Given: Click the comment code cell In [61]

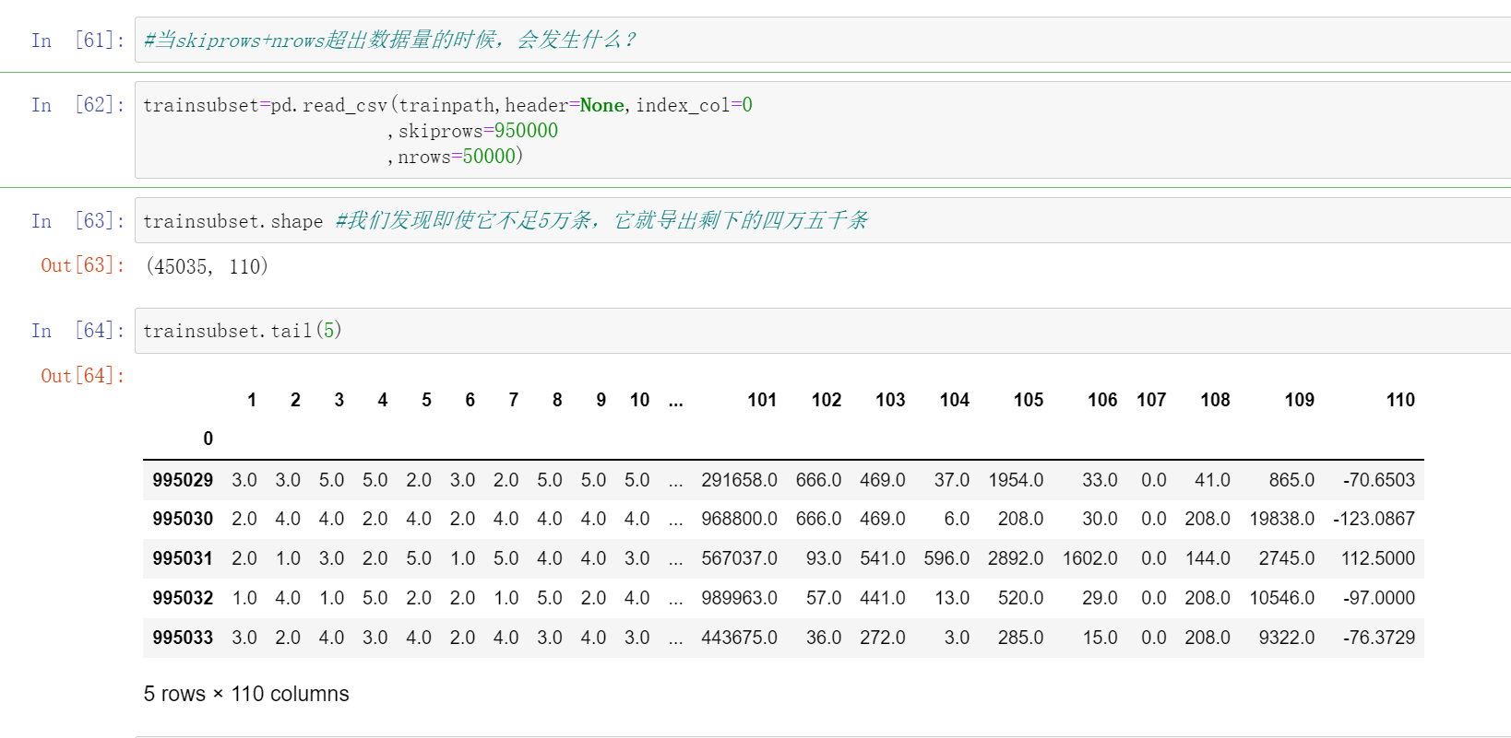Looking at the screenshot, I should tap(823, 40).
